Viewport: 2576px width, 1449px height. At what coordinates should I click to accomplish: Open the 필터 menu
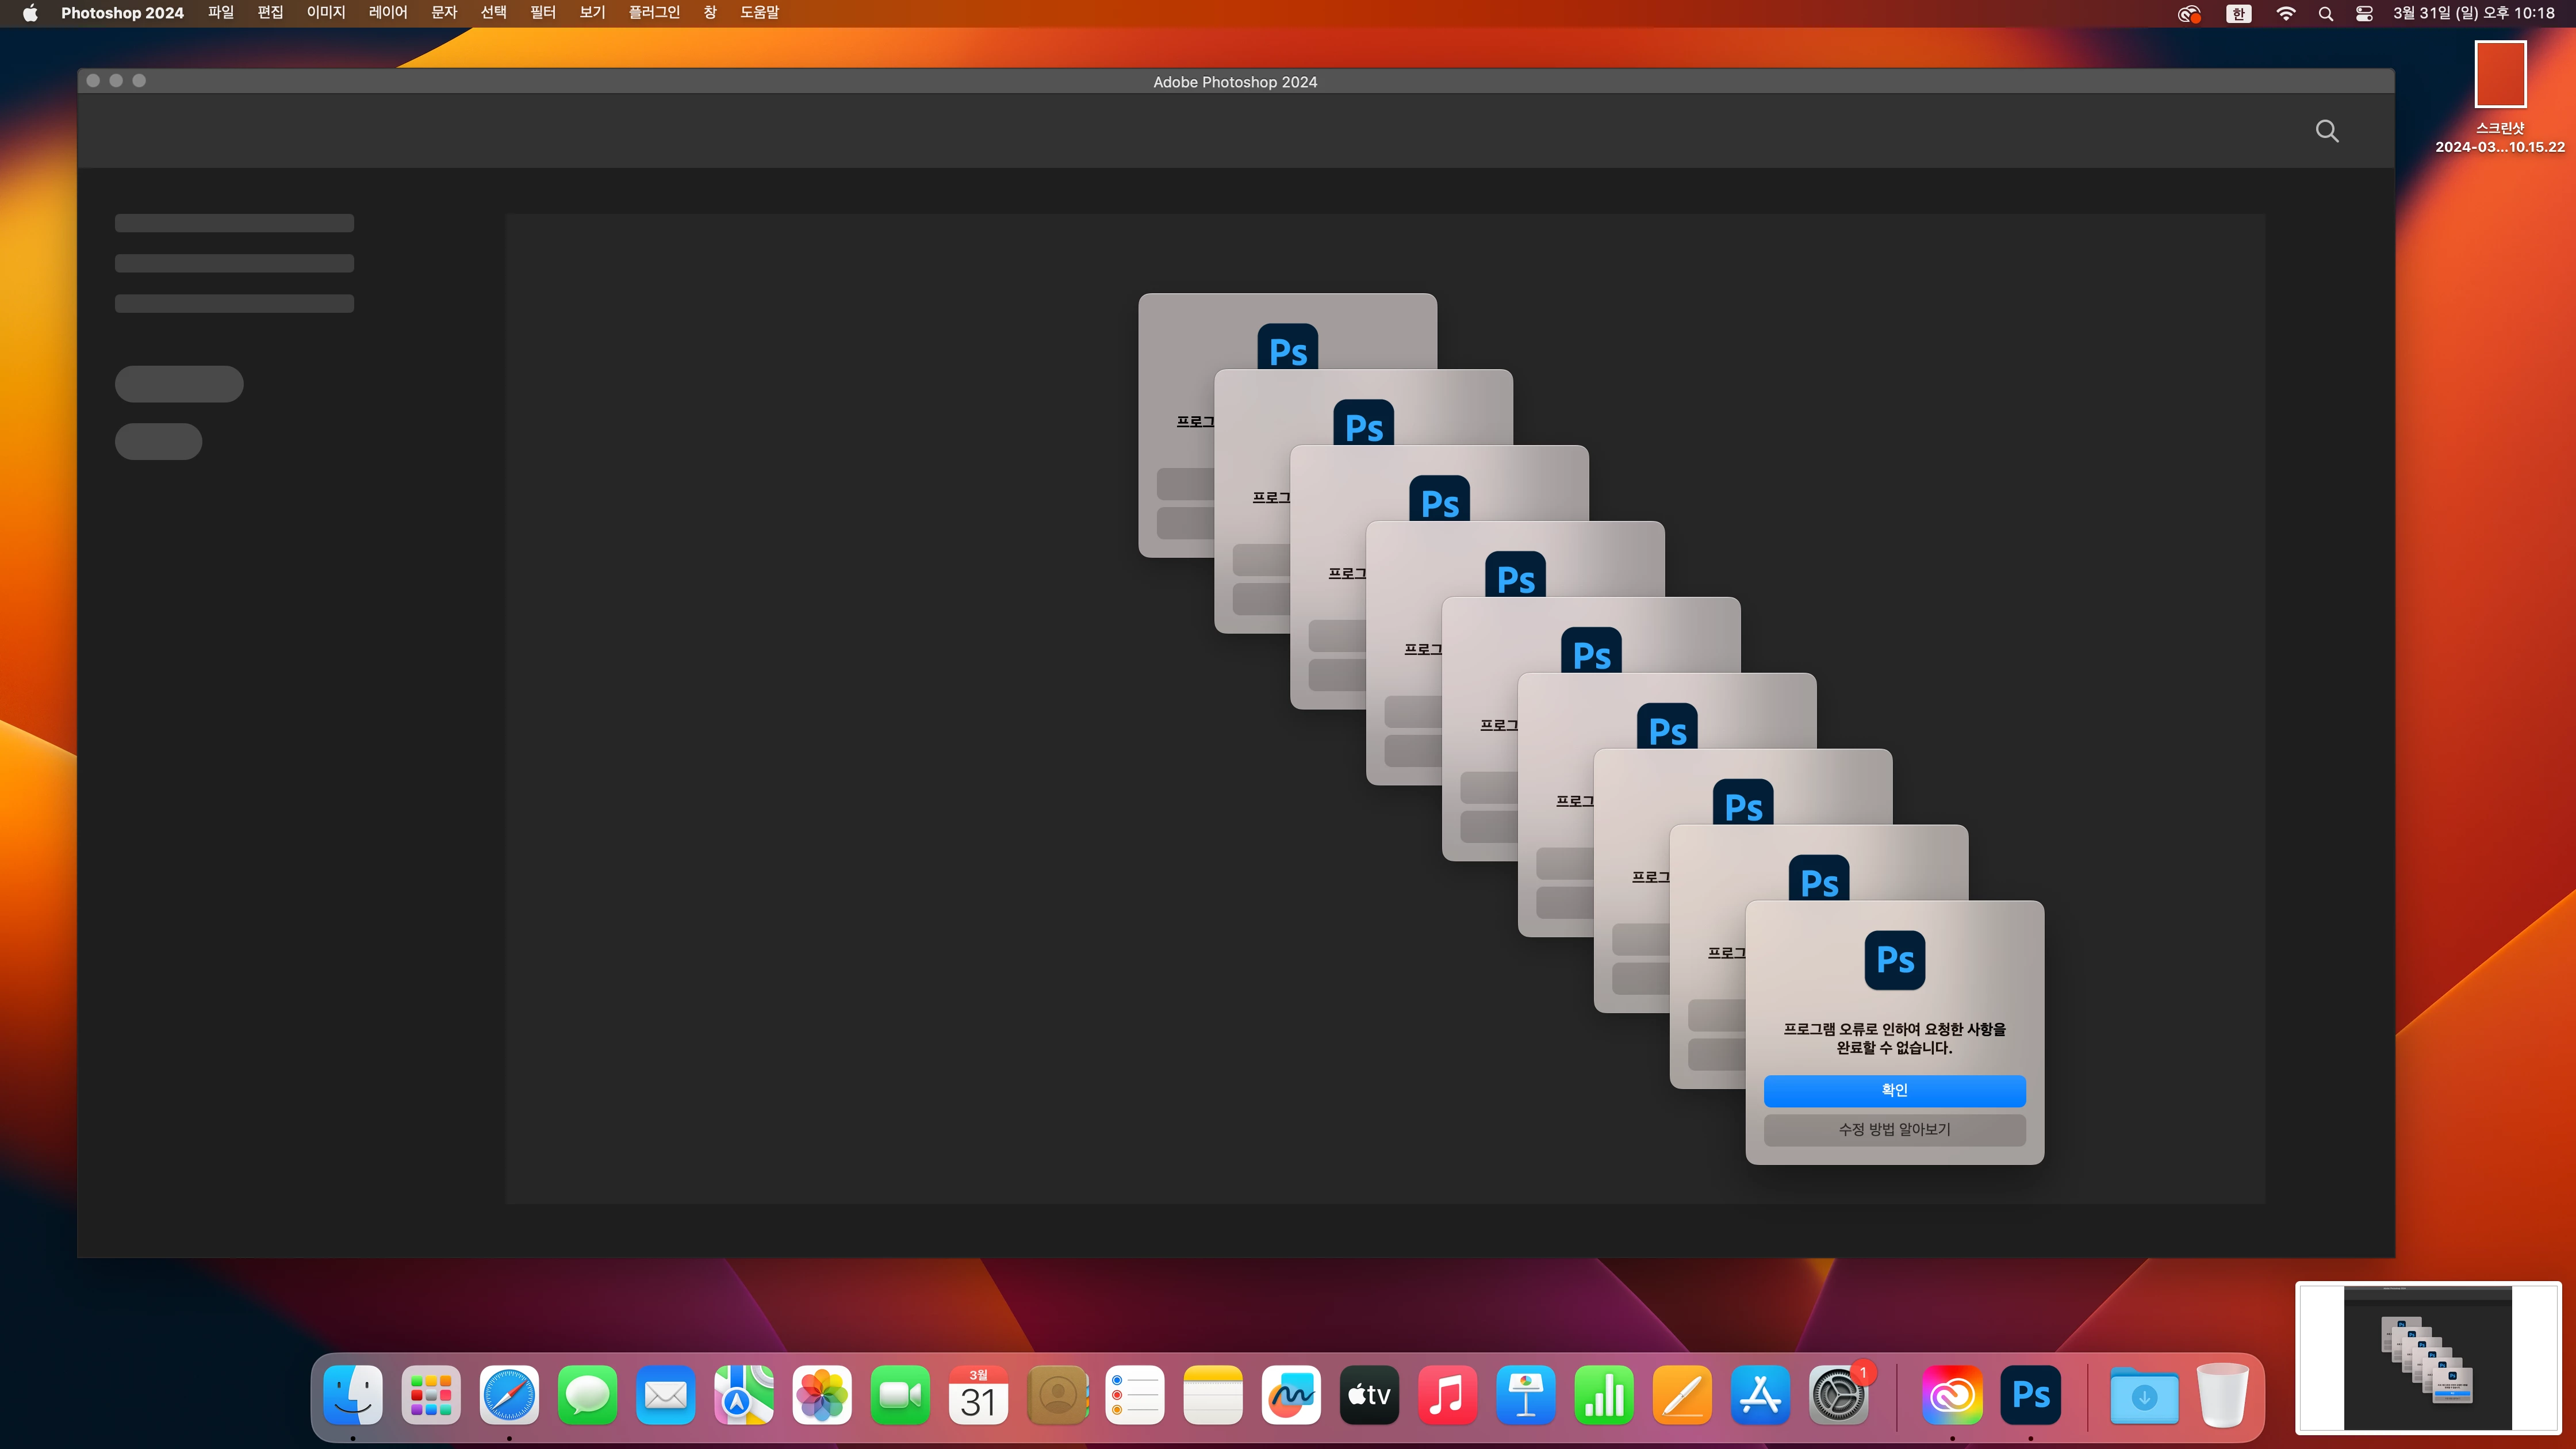[x=542, y=13]
